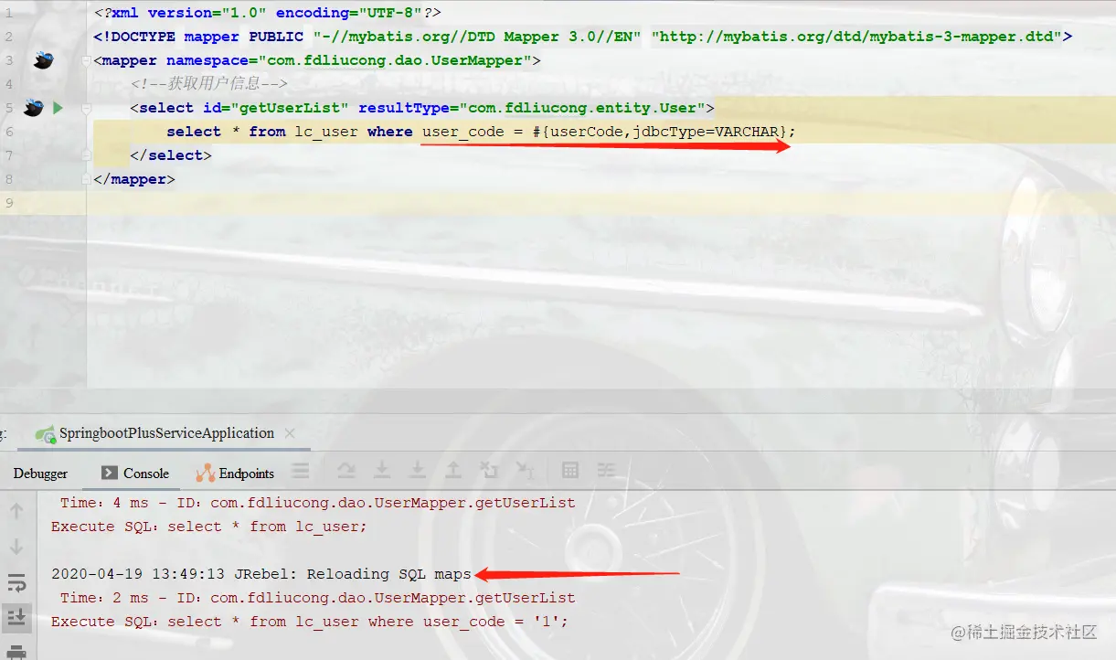The height and width of the screenshot is (660, 1116).
Task: Click the closing </mapper> tag
Action: pos(134,179)
